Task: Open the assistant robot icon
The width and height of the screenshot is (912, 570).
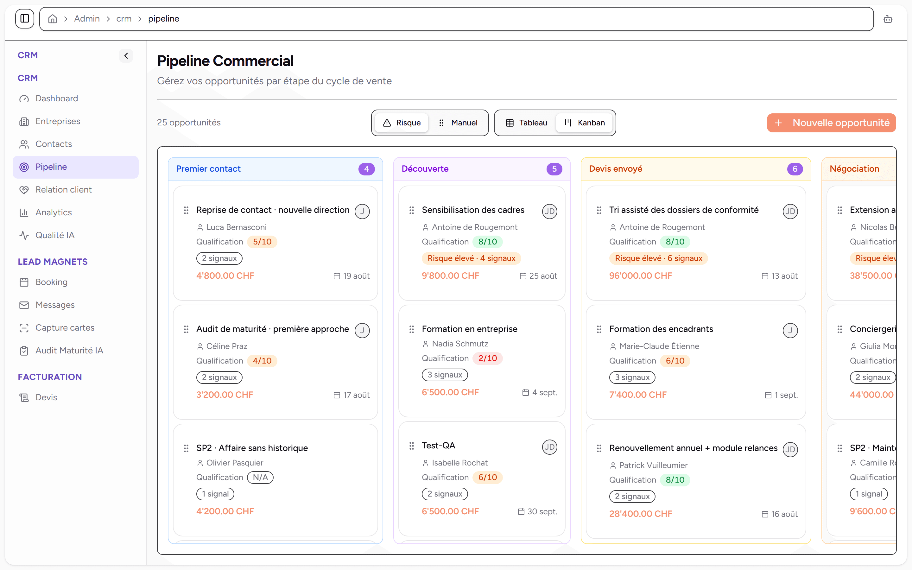Action: point(888,19)
